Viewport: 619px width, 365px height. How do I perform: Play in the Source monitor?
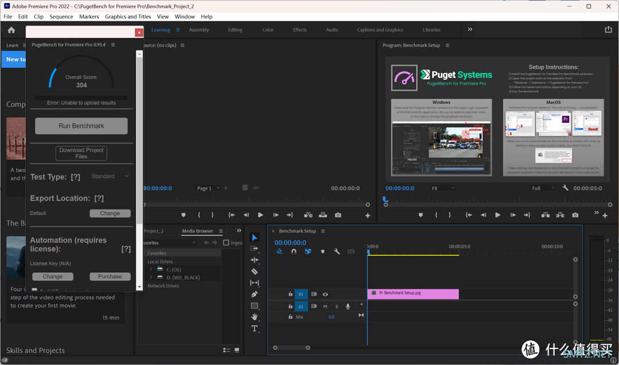click(x=261, y=215)
